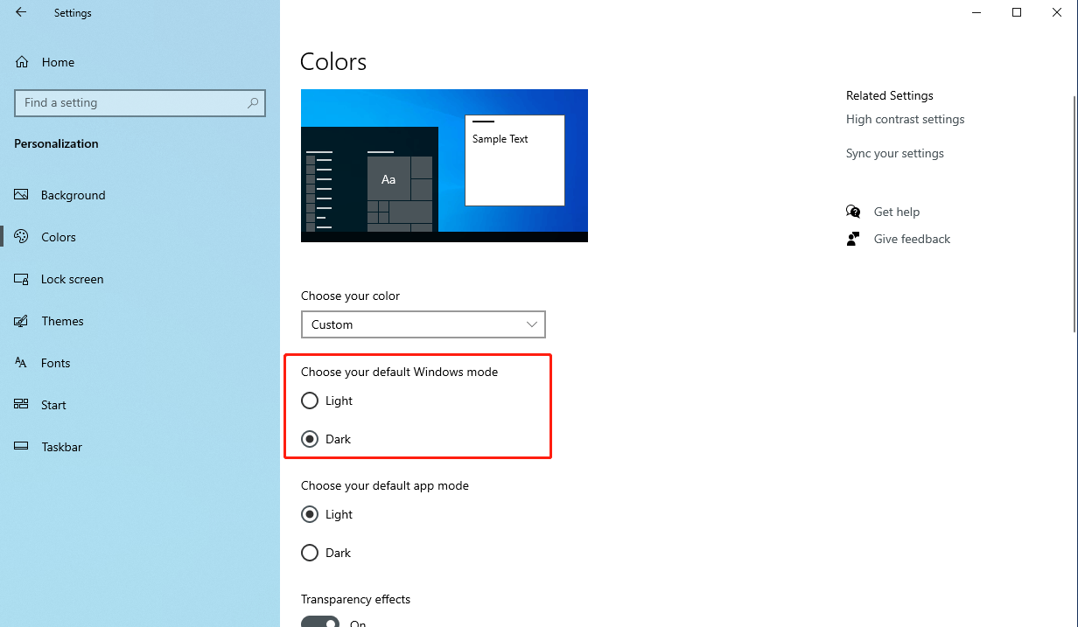
Task: Open Sync your settings
Action: coord(894,153)
